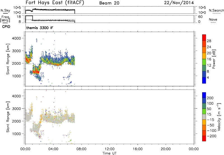This screenshot has height=155, width=224.
Task: Click the '20:00' time axis tick label
Action: pyautogui.click(x=166, y=149)
